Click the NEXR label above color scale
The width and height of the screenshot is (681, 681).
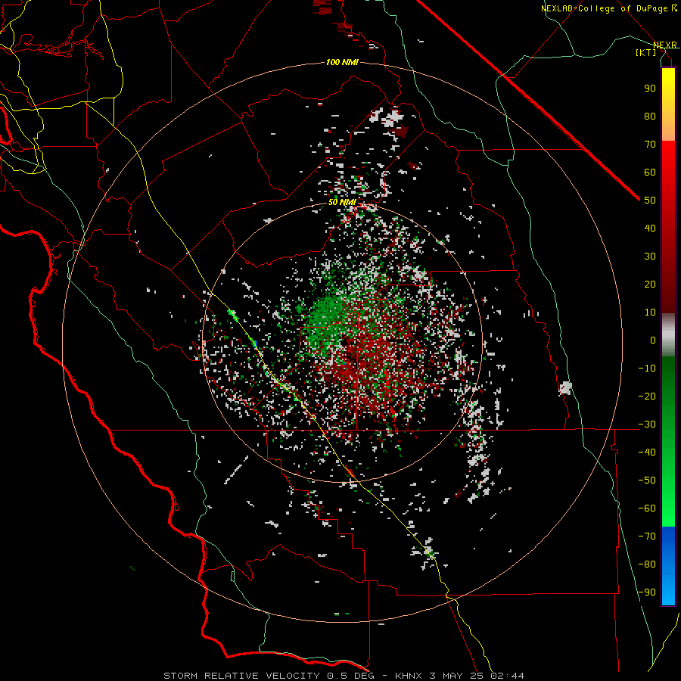(x=665, y=45)
